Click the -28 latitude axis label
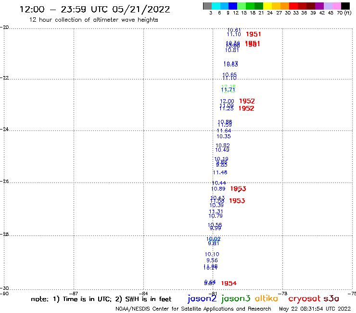Screen dimensions: 356x313 click(4, 234)
